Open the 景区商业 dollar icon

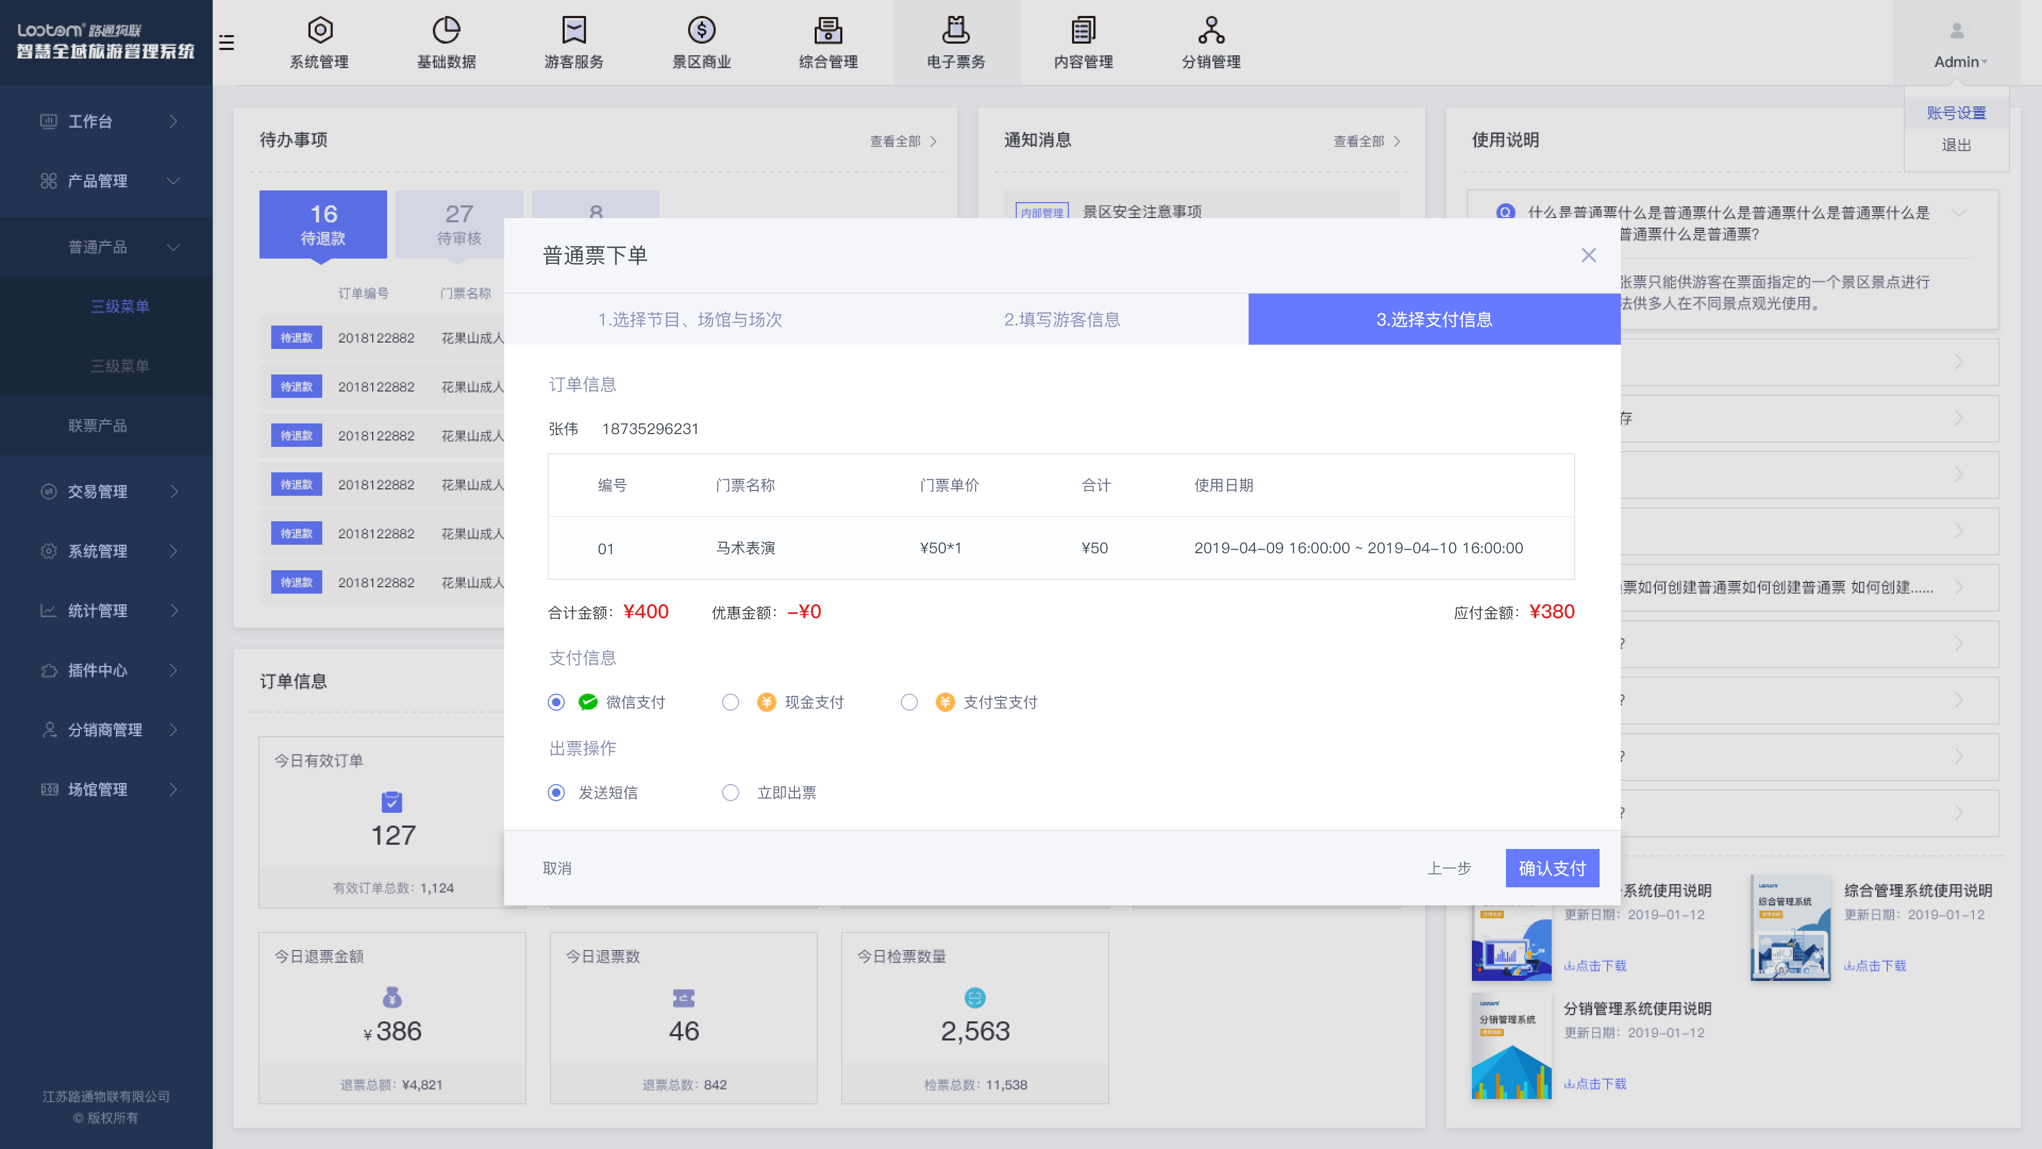coord(701,31)
